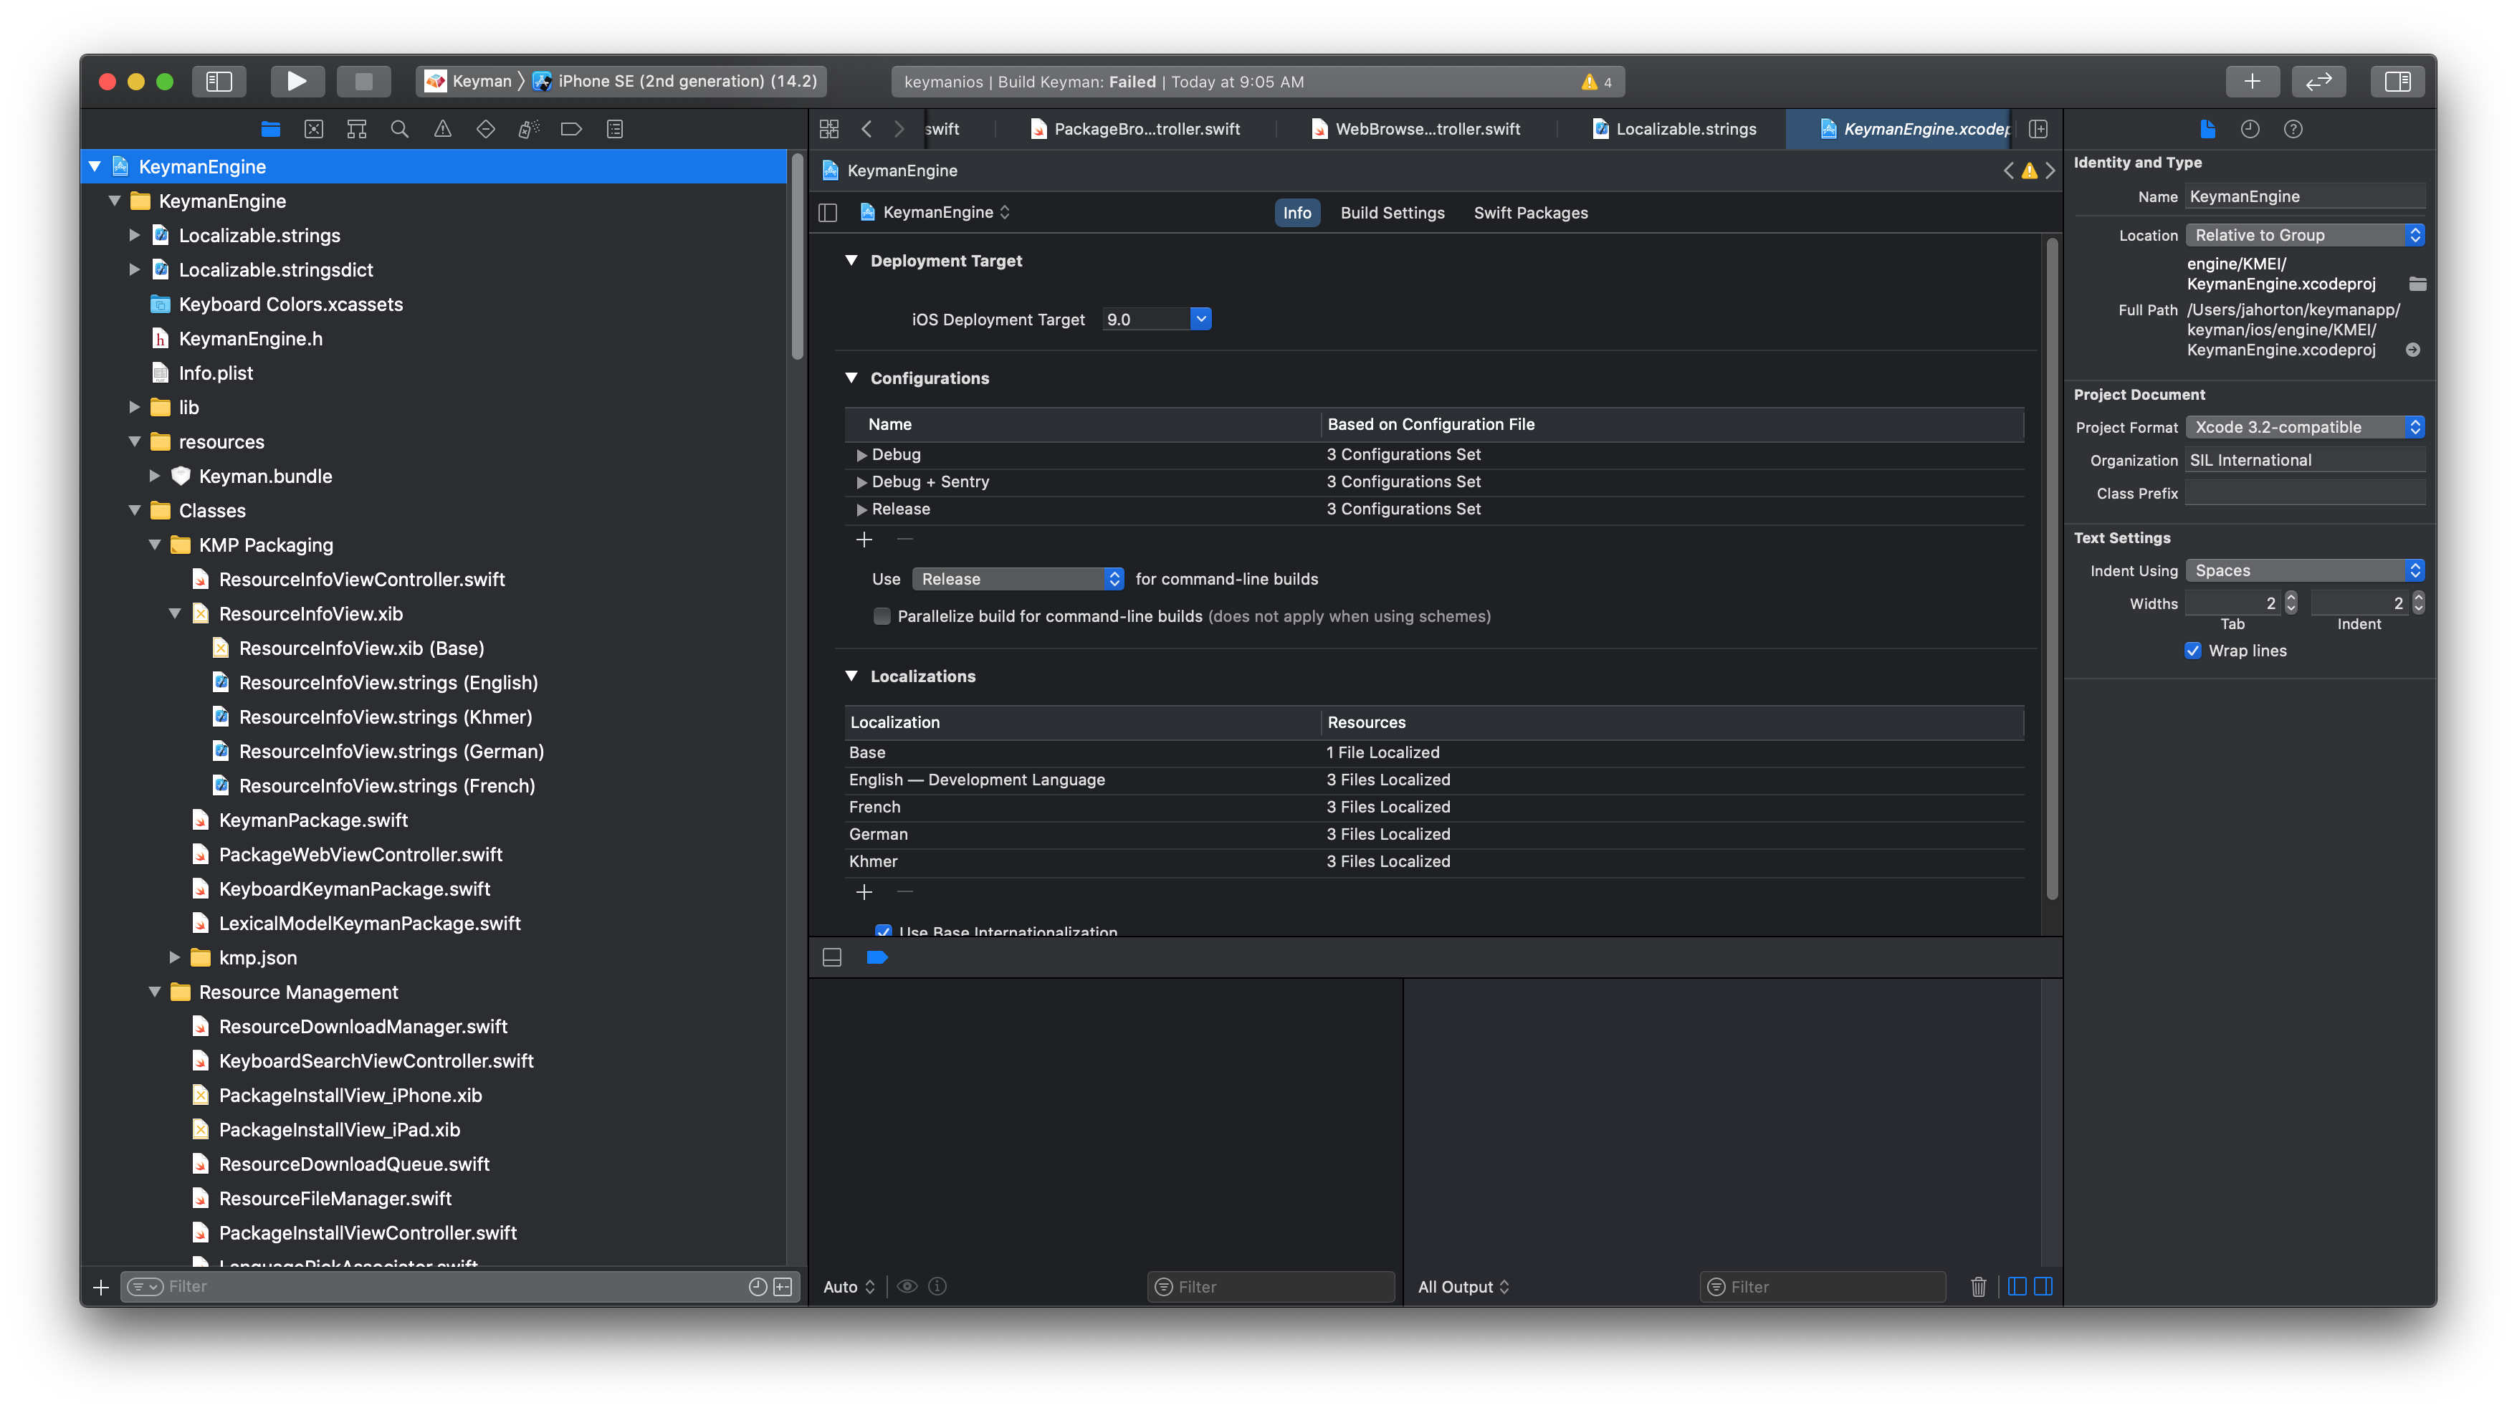This screenshot has height=1413, width=2517.
Task: Show the Source Control navigator
Action: tap(314, 129)
